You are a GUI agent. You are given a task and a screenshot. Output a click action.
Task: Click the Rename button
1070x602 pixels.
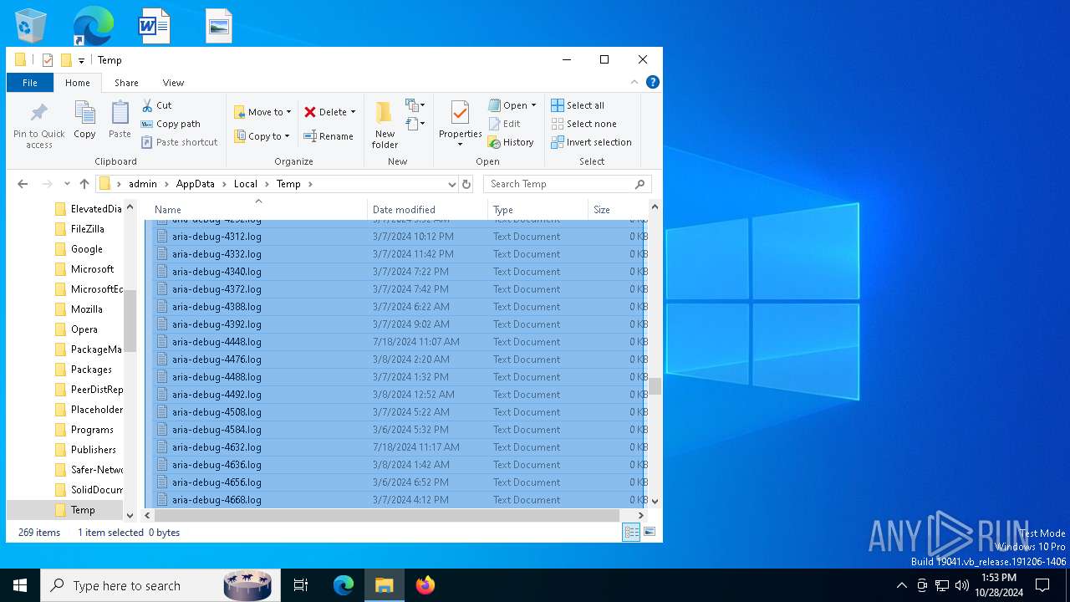pyautogui.click(x=329, y=136)
